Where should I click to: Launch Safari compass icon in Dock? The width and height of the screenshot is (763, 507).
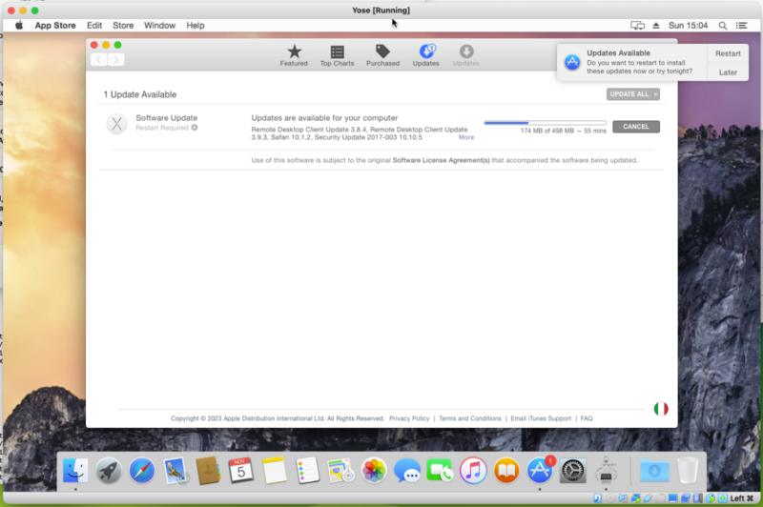(141, 471)
